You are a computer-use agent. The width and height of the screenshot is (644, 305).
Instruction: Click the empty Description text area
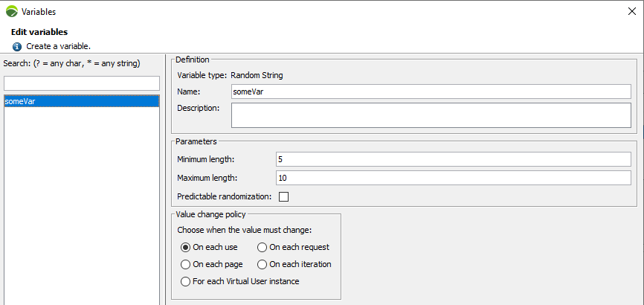coord(431,115)
